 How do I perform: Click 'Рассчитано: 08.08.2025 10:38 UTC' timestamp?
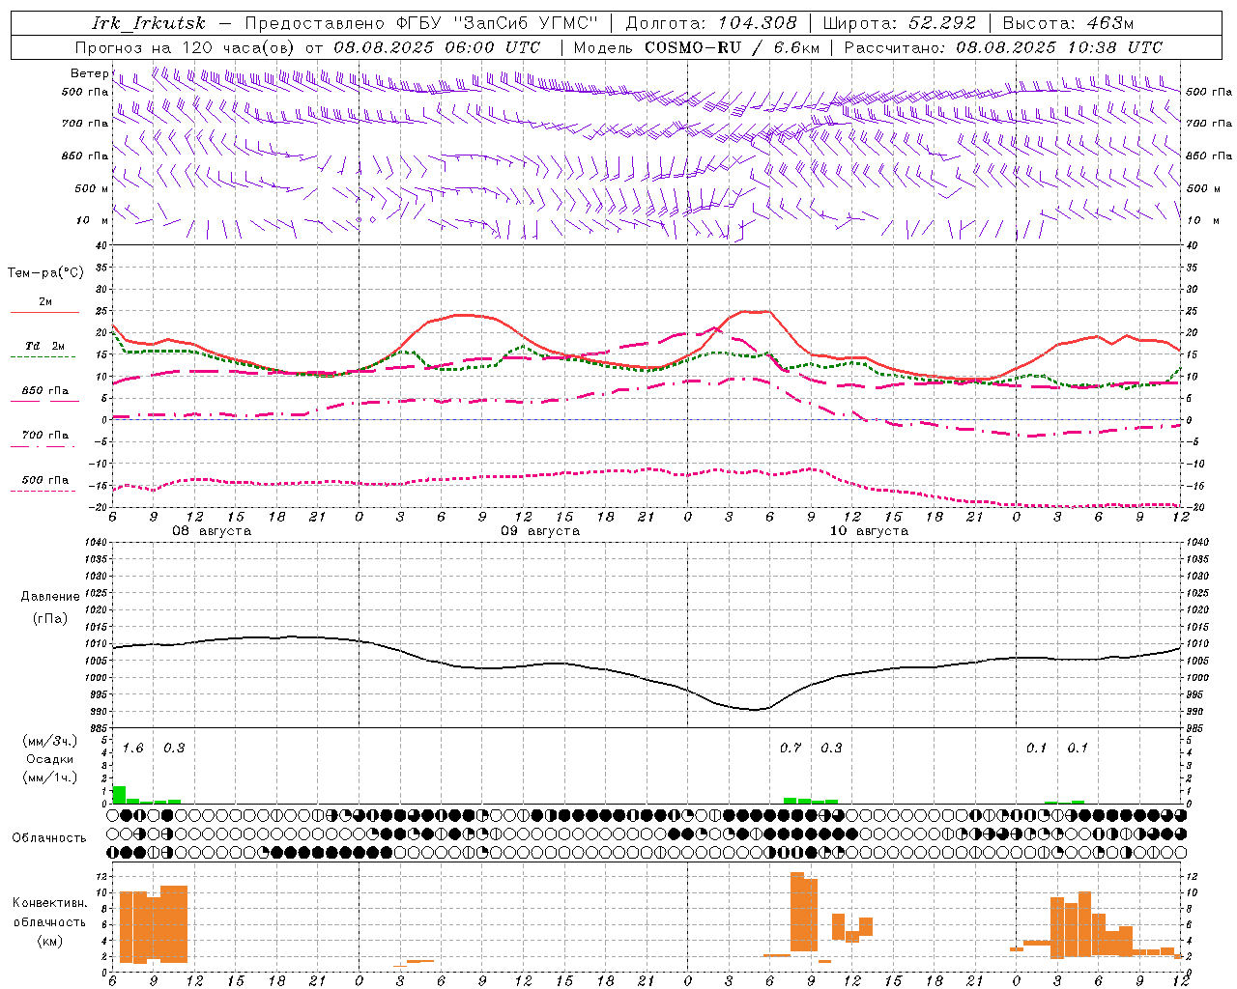(x=1003, y=47)
